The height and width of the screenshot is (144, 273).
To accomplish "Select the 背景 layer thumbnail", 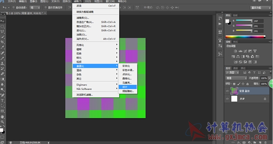I will coord(234,99).
